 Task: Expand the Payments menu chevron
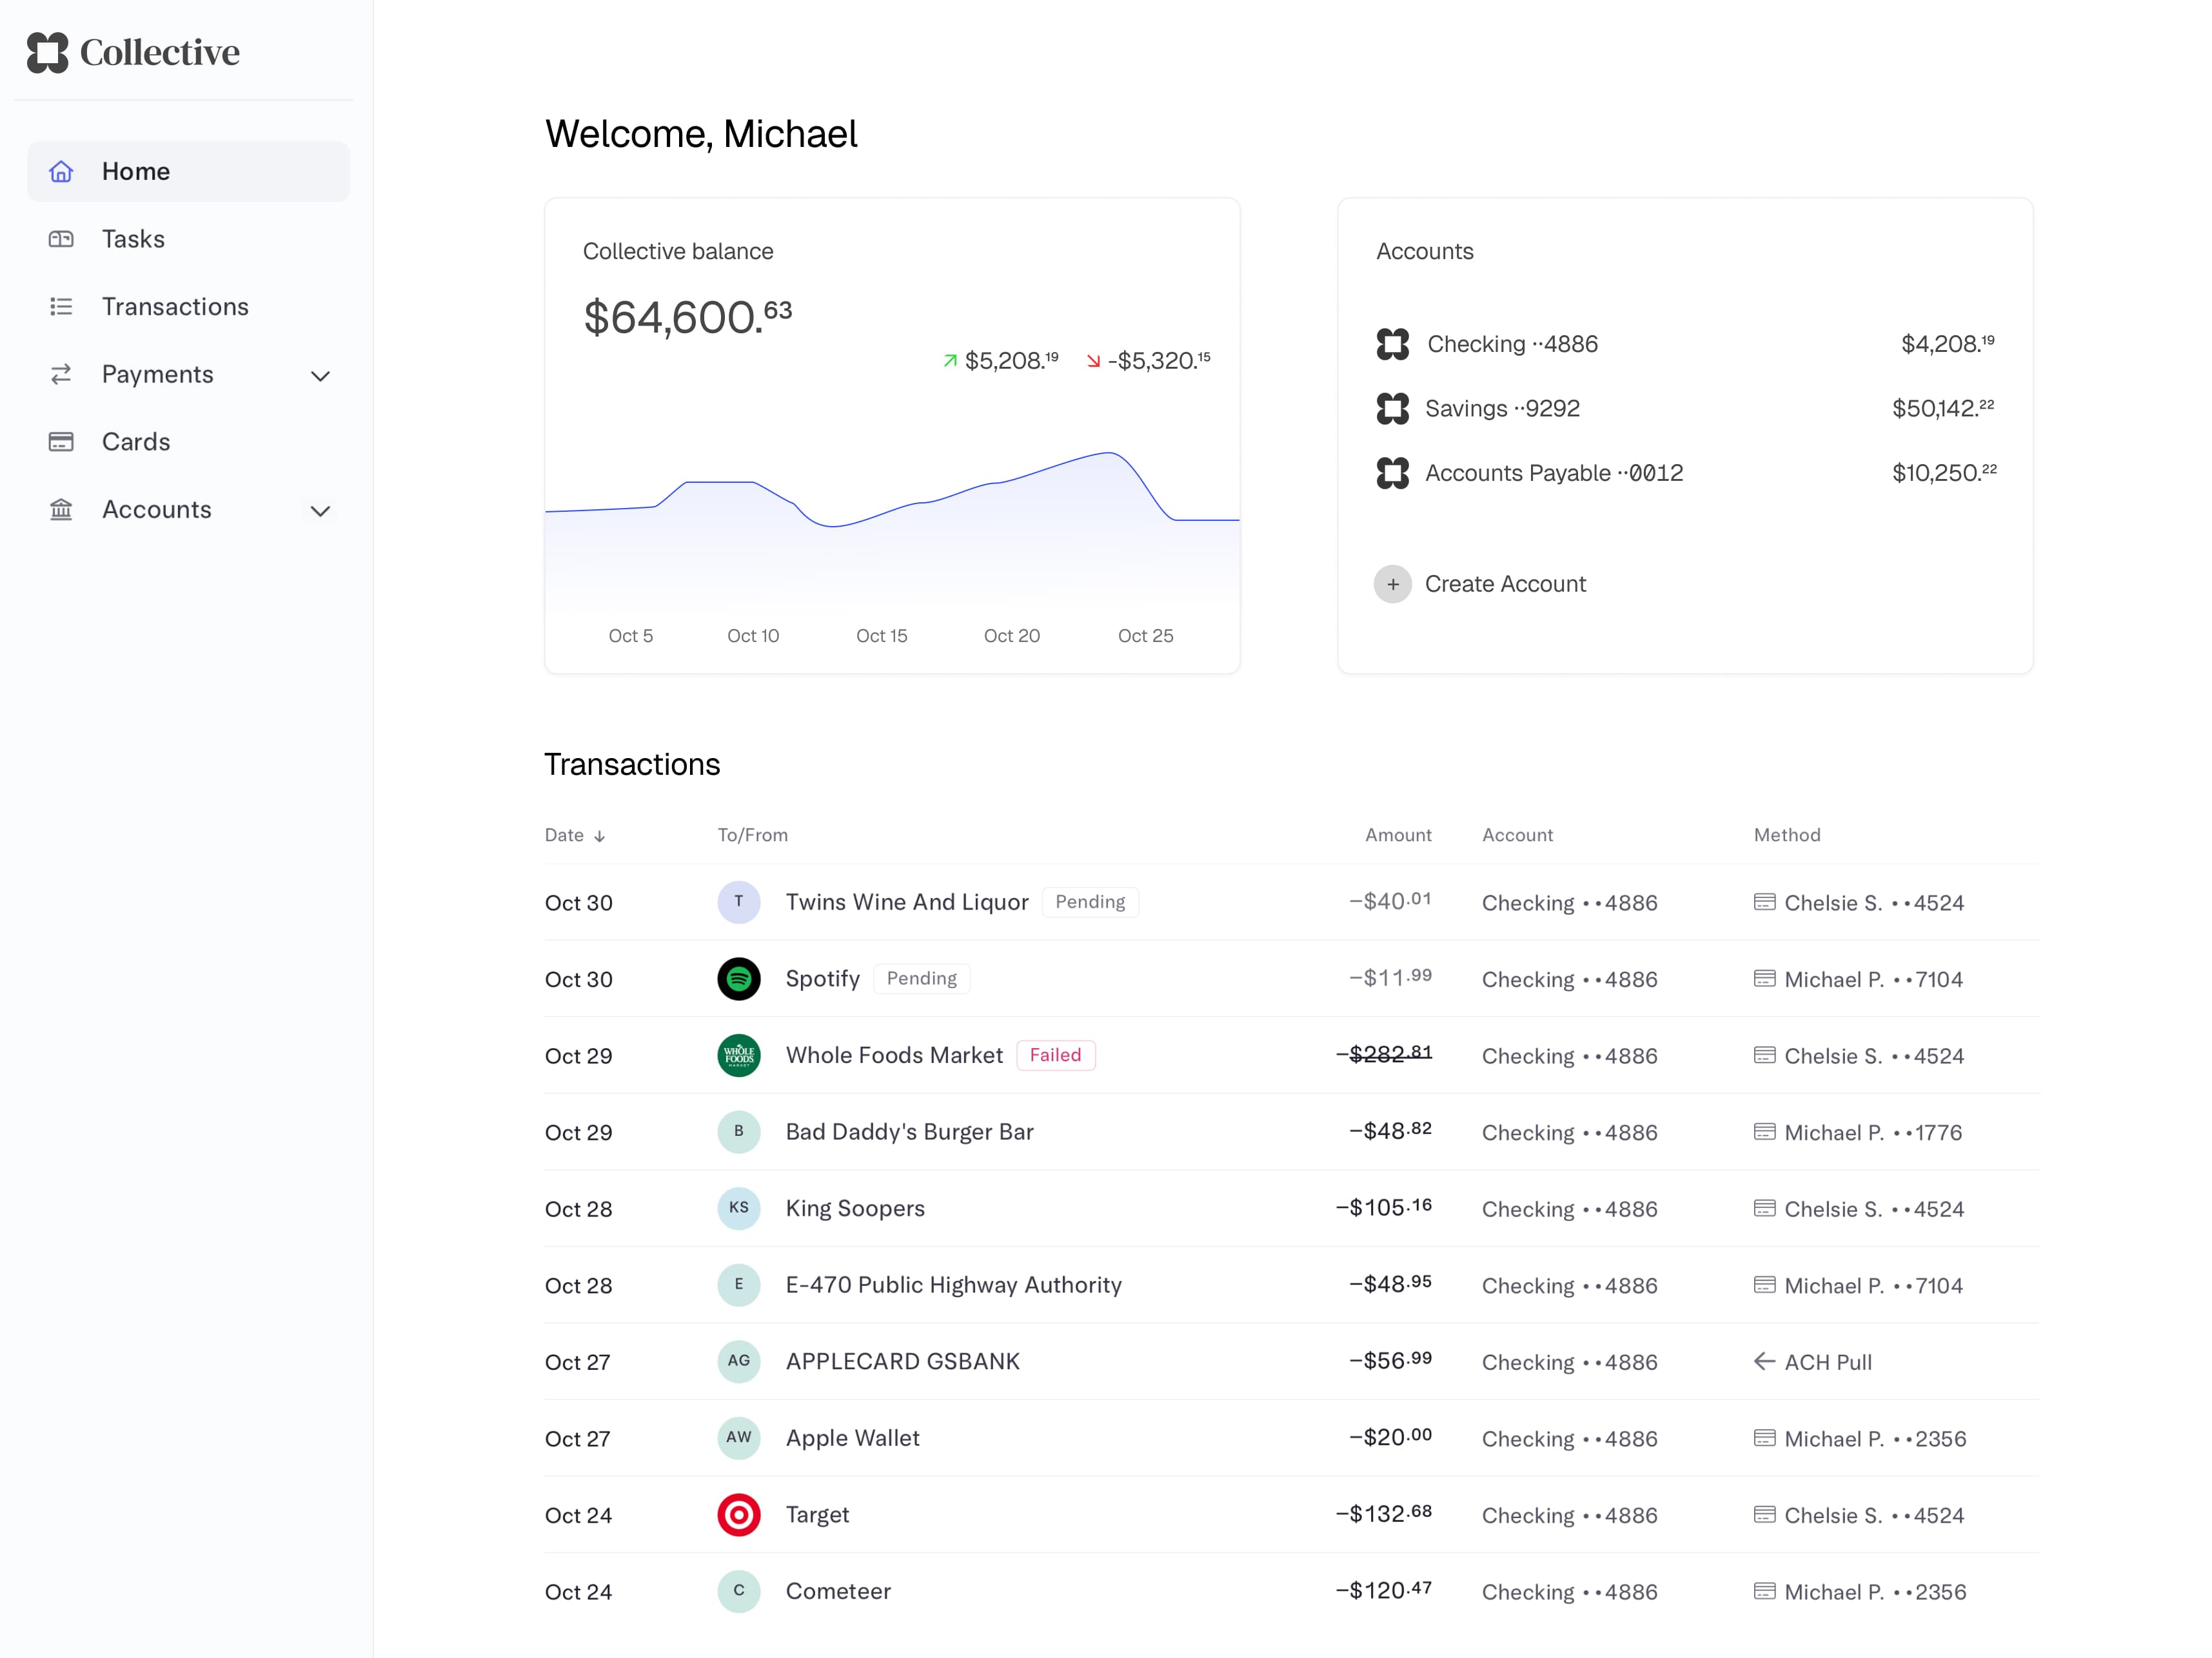pyautogui.click(x=320, y=376)
